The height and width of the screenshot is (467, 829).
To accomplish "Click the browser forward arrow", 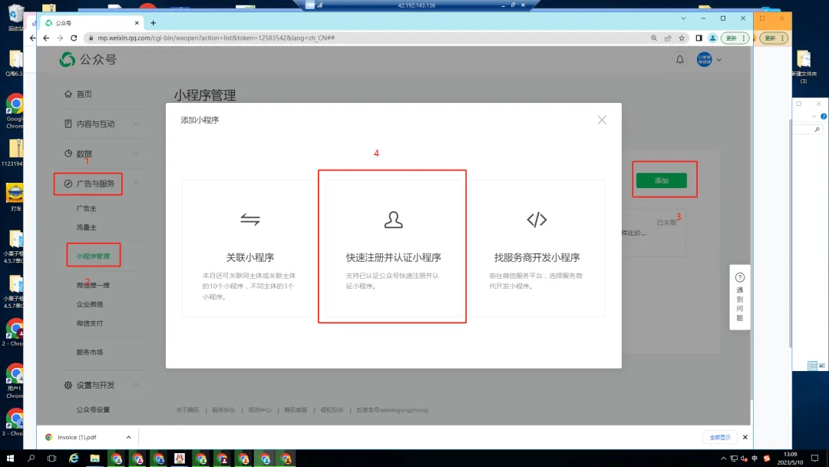I will [60, 38].
